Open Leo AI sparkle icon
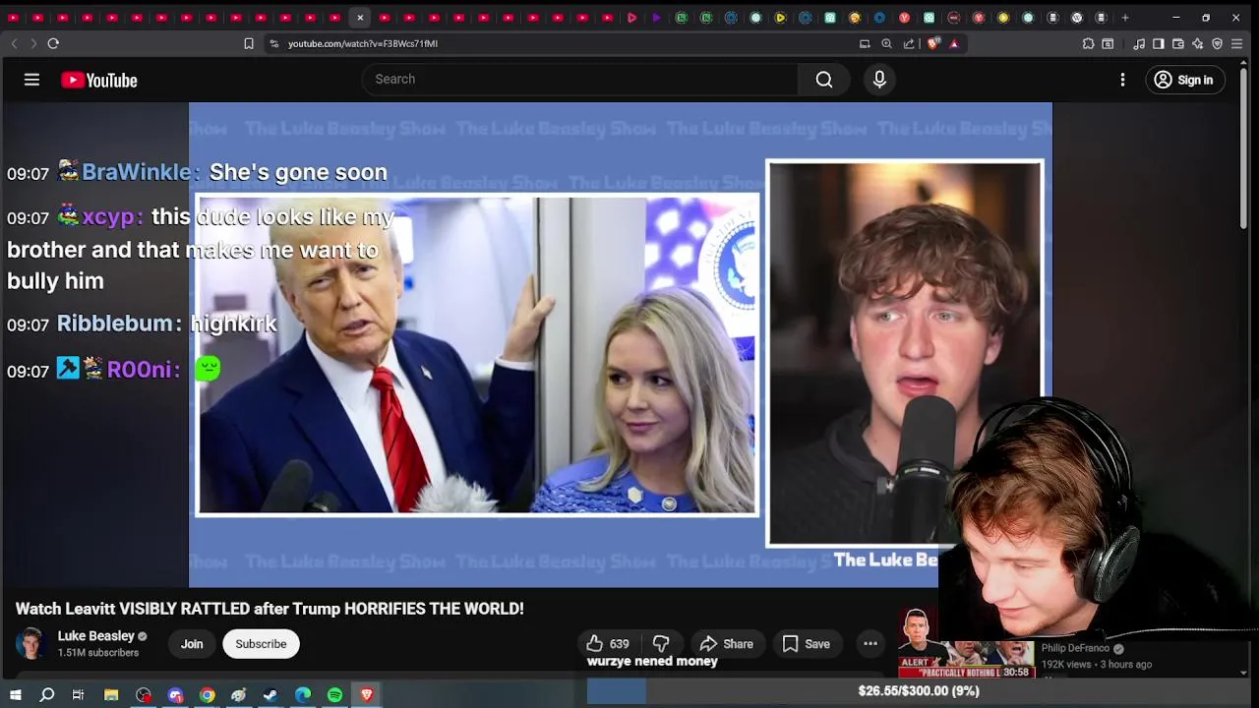This screenshot has height=708, width=1259. tap(1198, 43)
